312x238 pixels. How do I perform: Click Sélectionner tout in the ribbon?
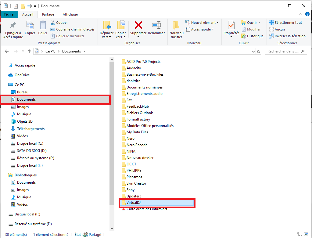[285, 23]
